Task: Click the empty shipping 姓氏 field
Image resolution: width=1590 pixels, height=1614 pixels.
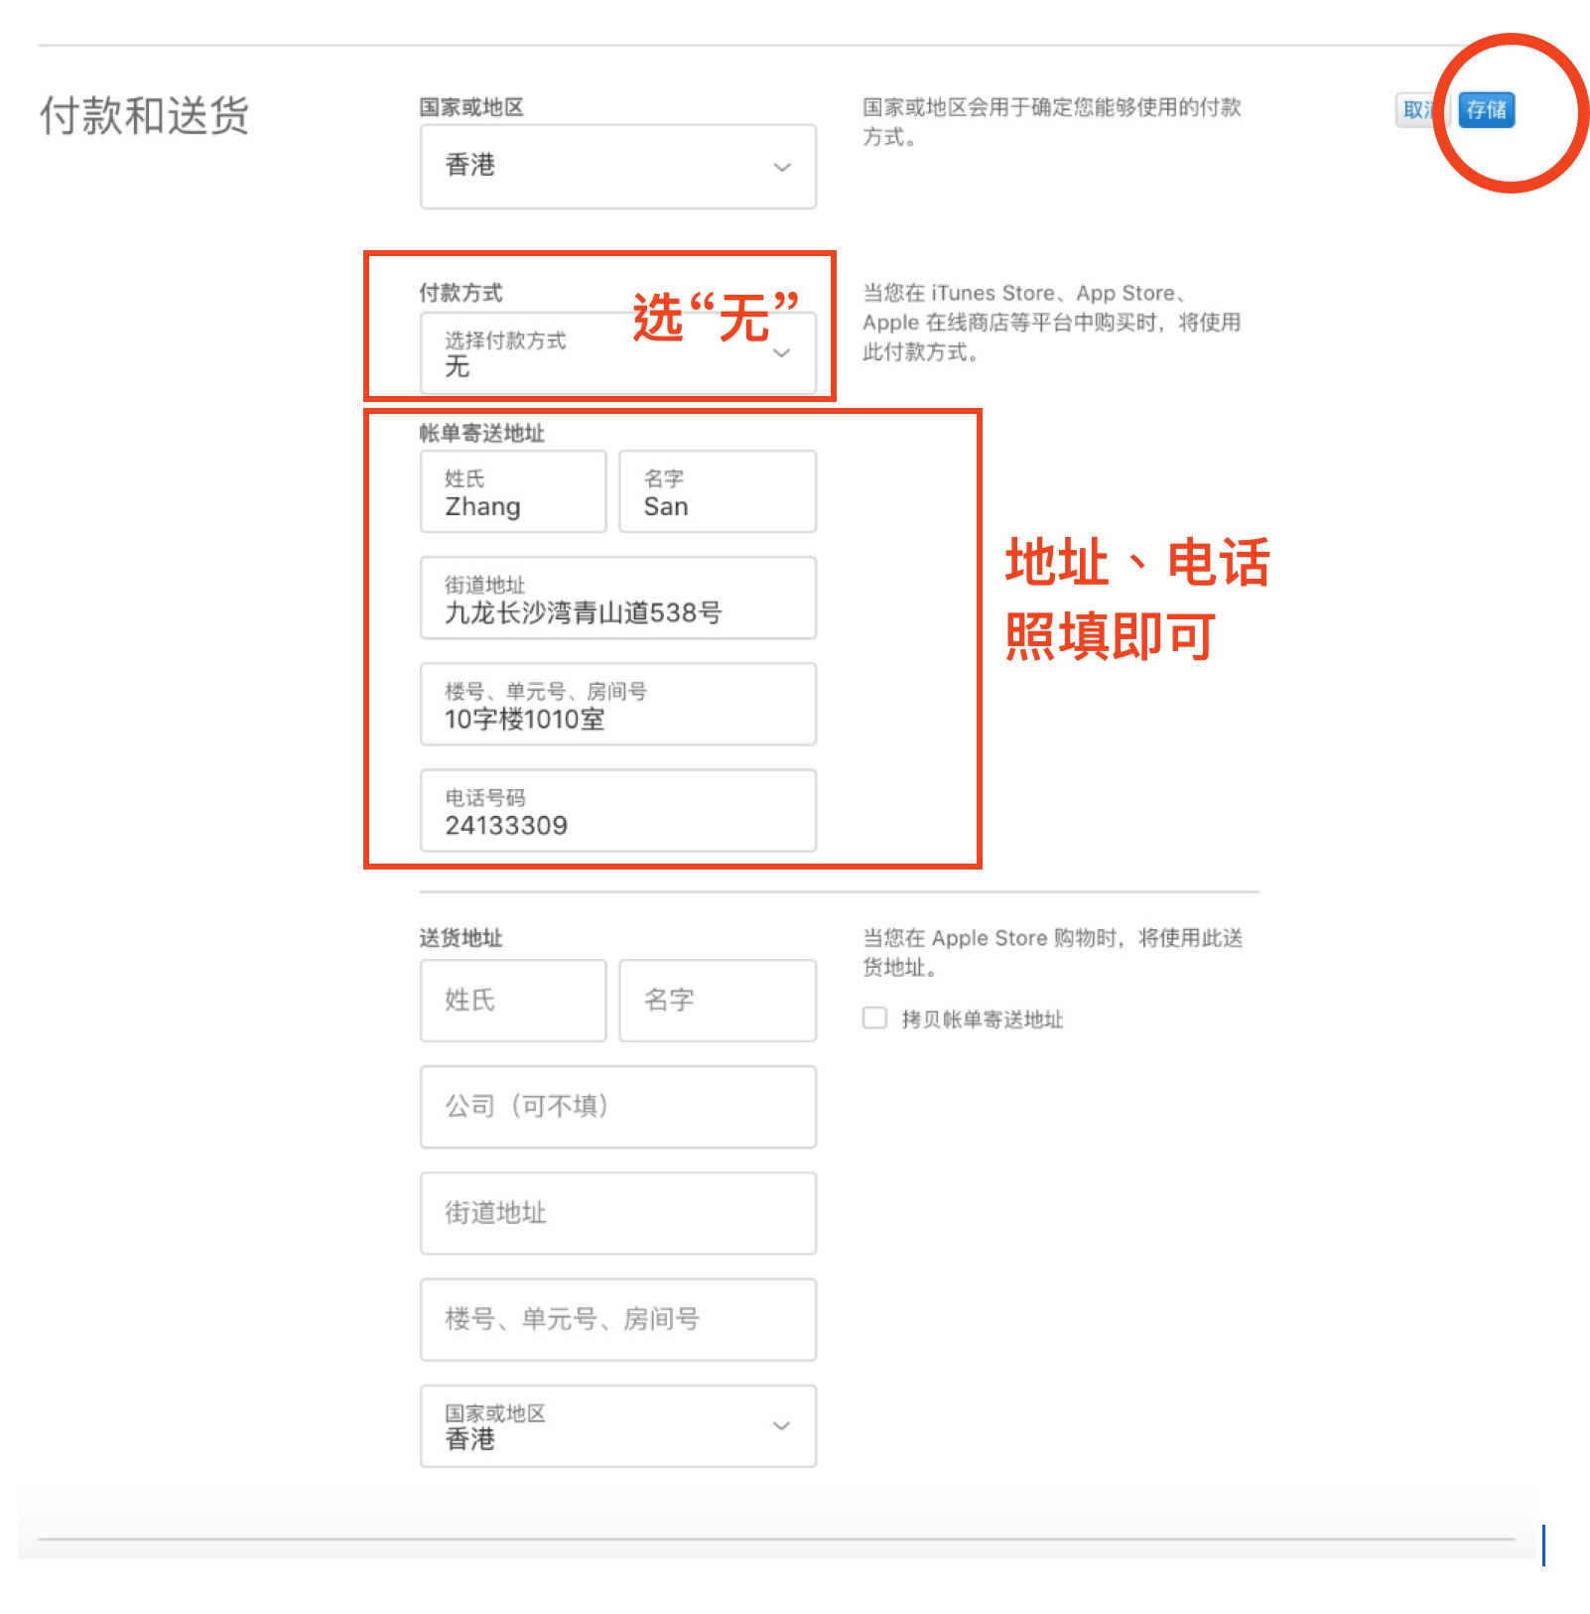Action: (x=512, y=1001)
